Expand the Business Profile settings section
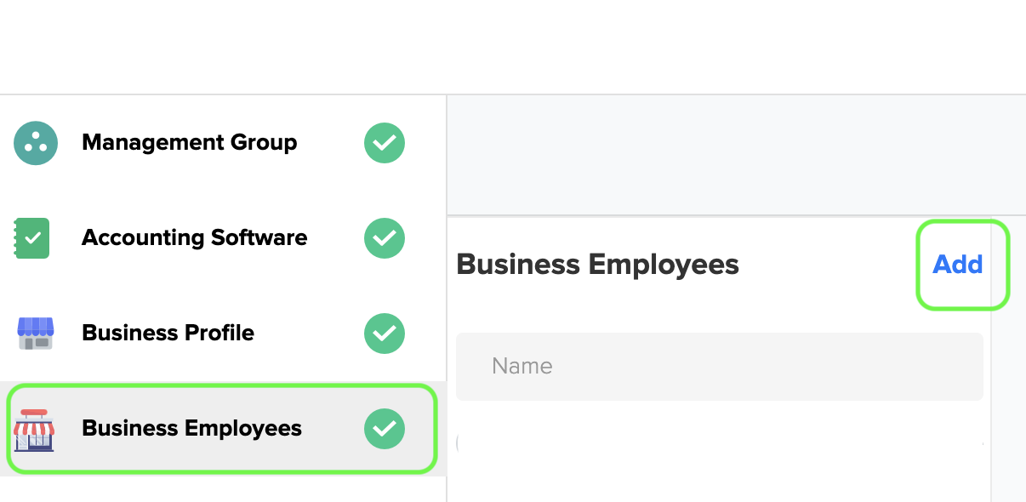This screenshot has height=502, width=1026. click(168, 333)
